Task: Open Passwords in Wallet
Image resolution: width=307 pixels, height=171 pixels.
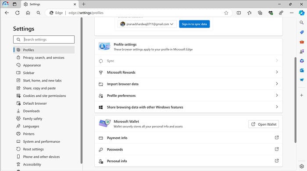Action: pos(189,149)
